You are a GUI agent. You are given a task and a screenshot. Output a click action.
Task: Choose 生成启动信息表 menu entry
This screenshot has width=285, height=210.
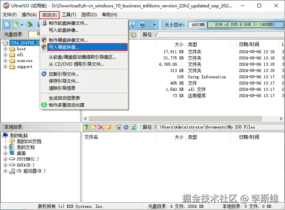pos(84,98)
